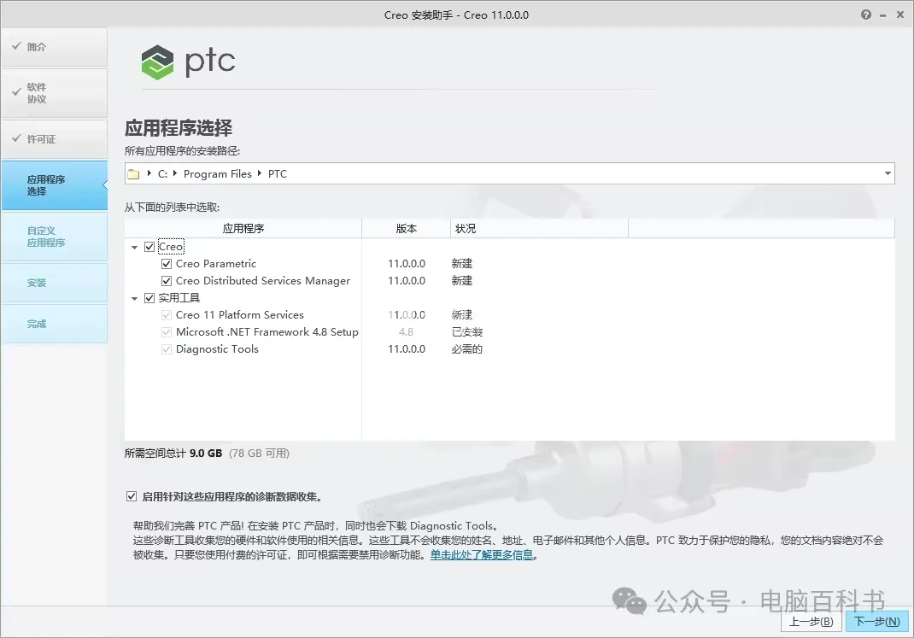Click the 下一步(N) button

(x=876, y=622)
